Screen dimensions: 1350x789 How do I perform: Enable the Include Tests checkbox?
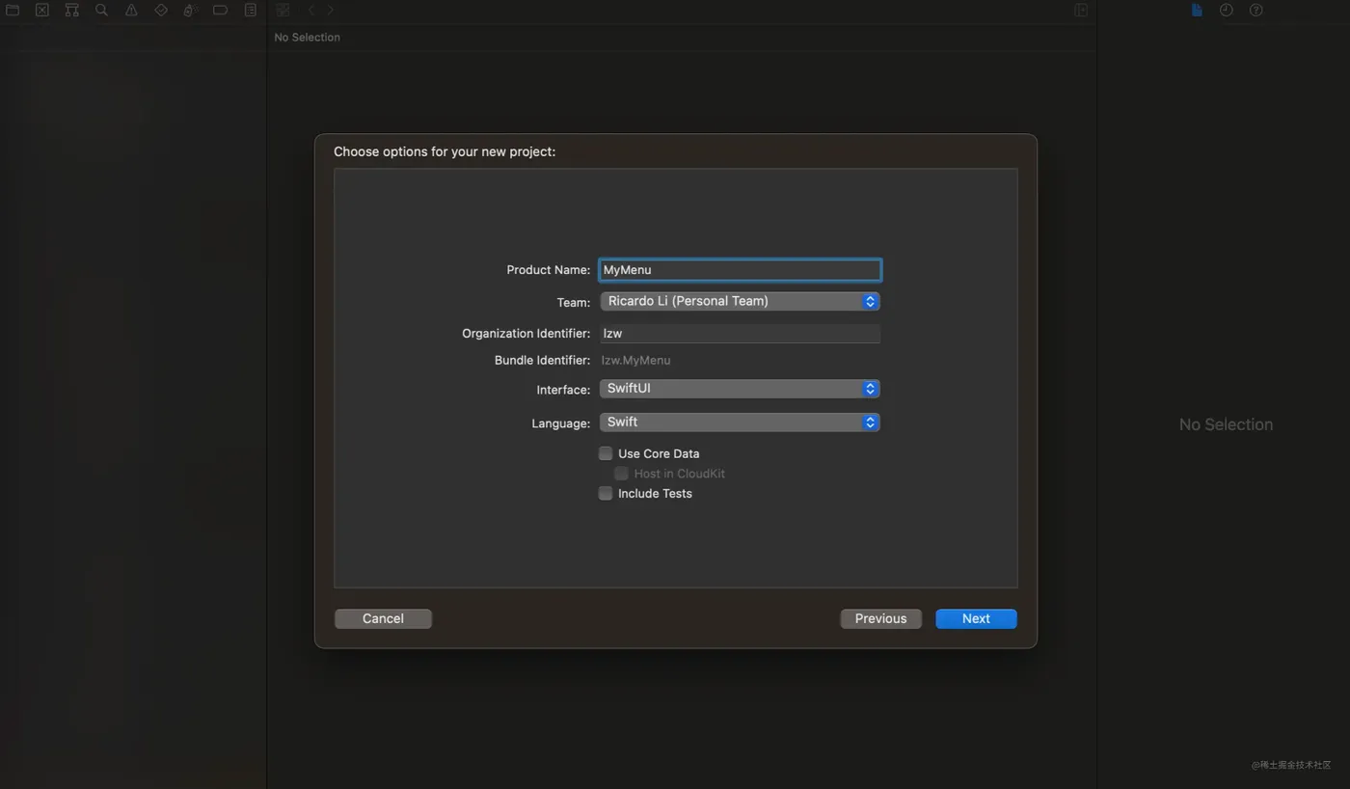pyautogui.click(x=606, y=493)
